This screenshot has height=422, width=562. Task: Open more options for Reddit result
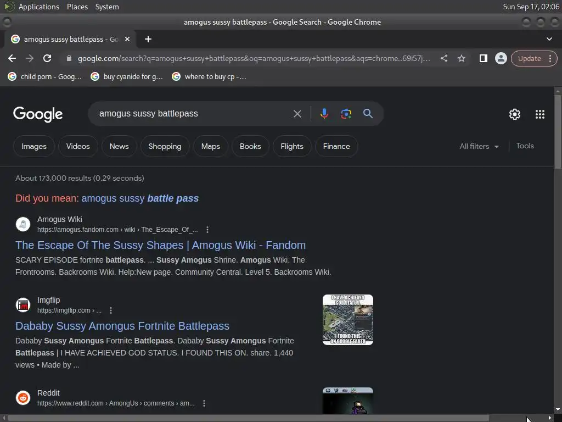[x=204, y=403]
